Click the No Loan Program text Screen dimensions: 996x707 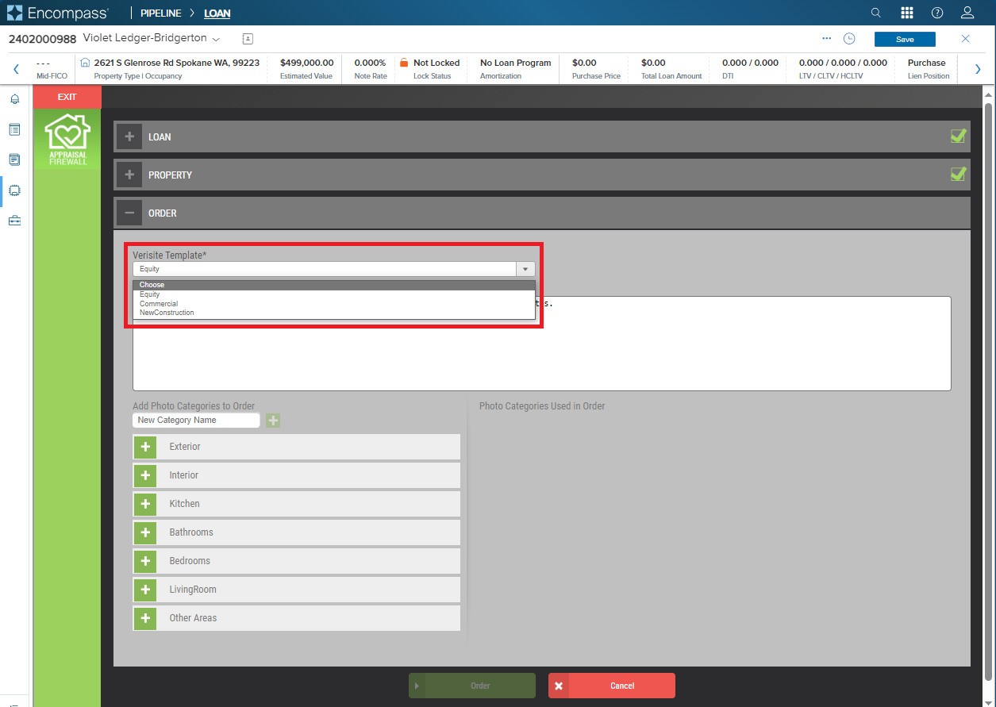point(515,63)
